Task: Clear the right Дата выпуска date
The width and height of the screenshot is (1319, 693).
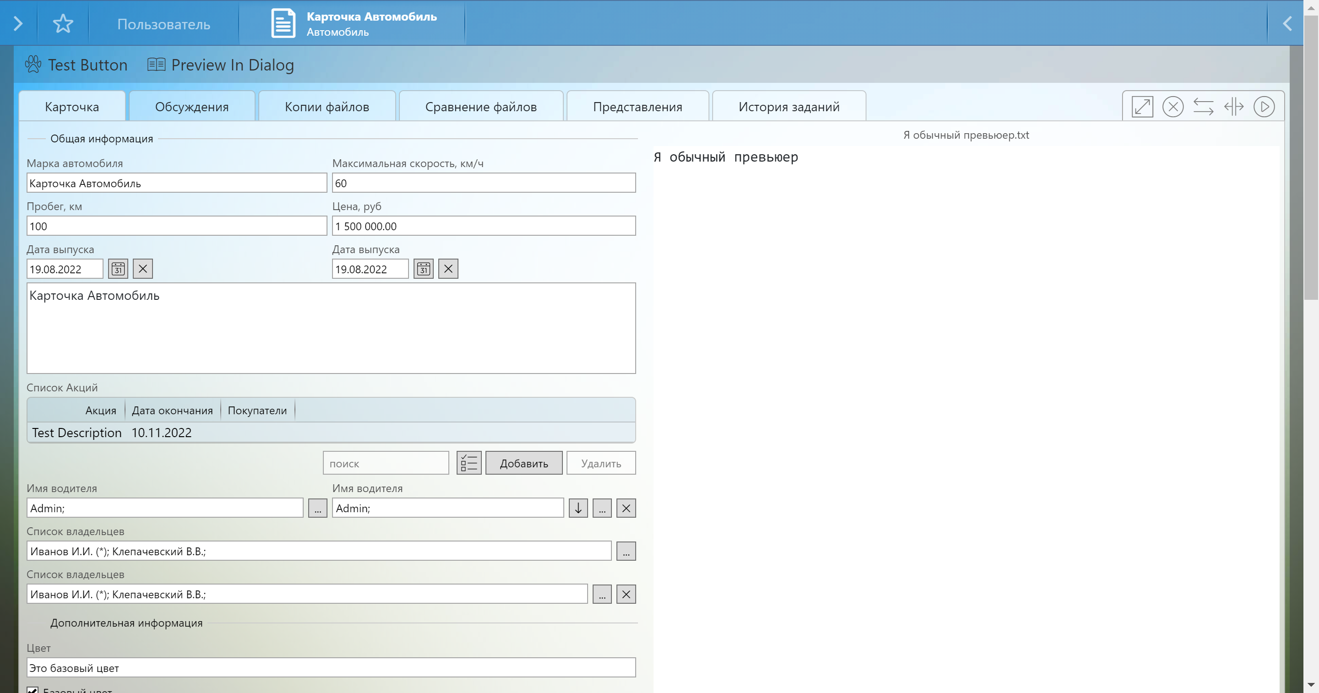Action: click(x=448, y=269)
